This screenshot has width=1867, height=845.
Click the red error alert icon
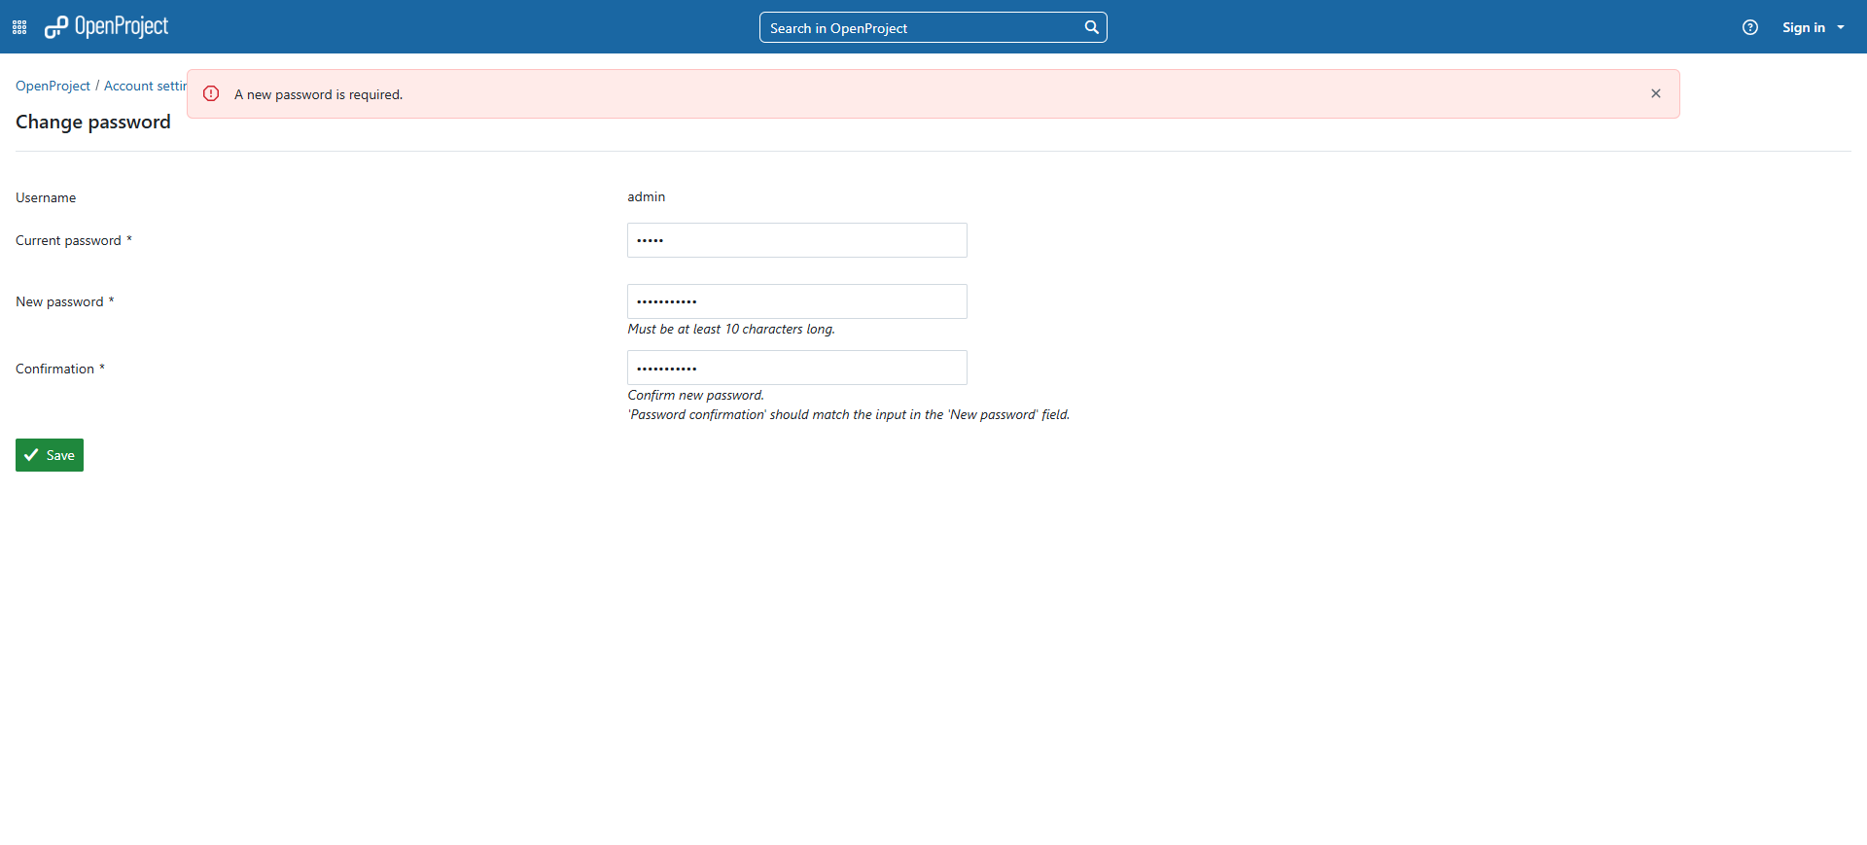point(211,93)
